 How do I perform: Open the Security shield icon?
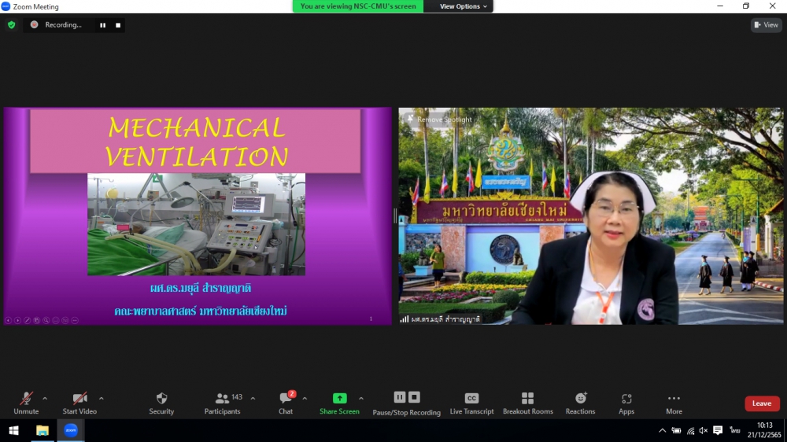[161, 399]
